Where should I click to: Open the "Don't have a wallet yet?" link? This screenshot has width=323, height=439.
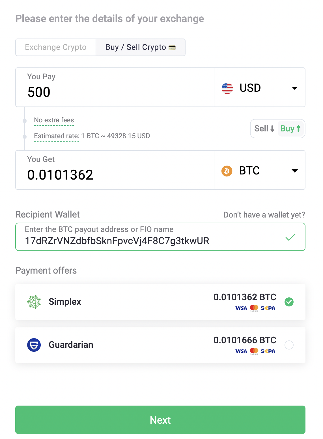264,215
